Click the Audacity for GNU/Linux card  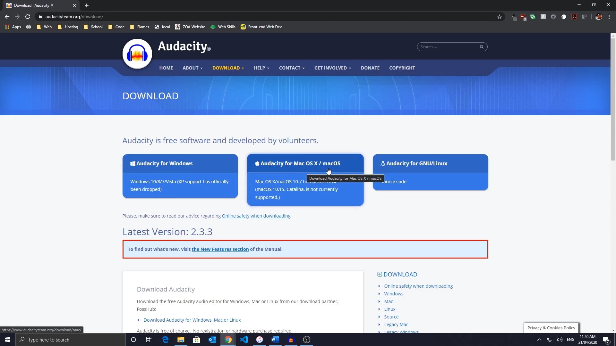pyautogui.click(x=431, y=172)
